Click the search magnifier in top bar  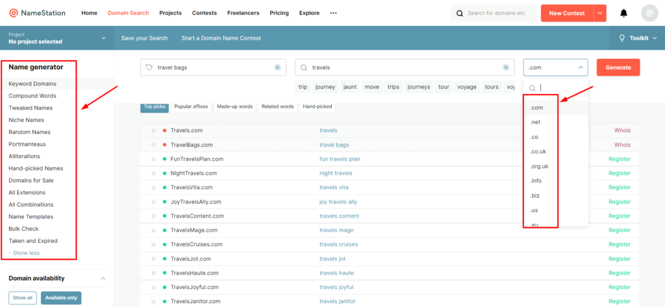click(460, 14)
